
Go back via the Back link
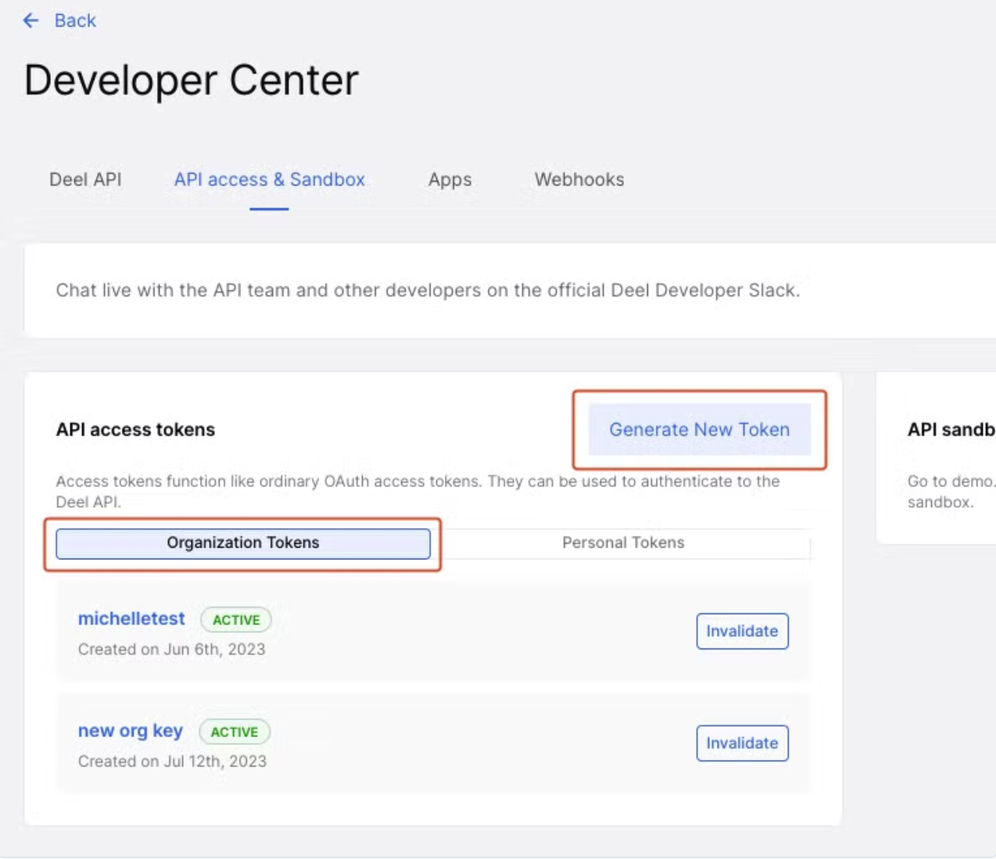click(x=75, y=20)
